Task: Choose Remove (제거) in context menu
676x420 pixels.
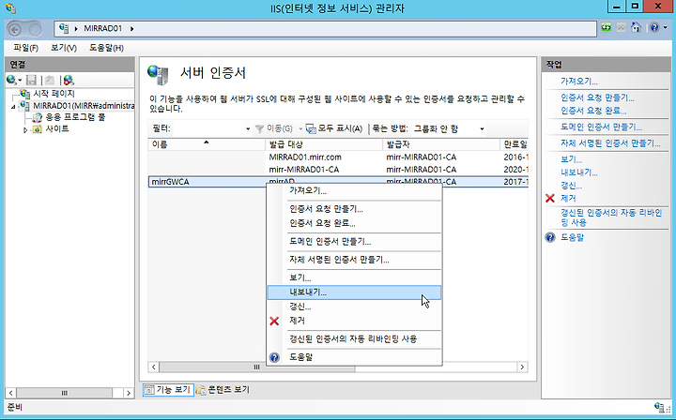Action: coord(354,321)
